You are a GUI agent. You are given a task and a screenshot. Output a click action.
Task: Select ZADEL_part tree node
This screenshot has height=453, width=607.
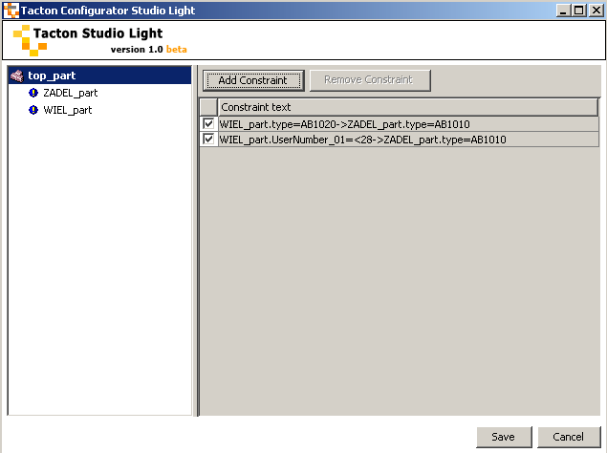point(70,93)
